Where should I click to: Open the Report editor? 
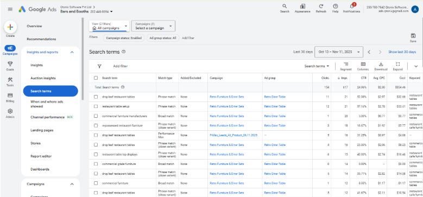point(41,156)
